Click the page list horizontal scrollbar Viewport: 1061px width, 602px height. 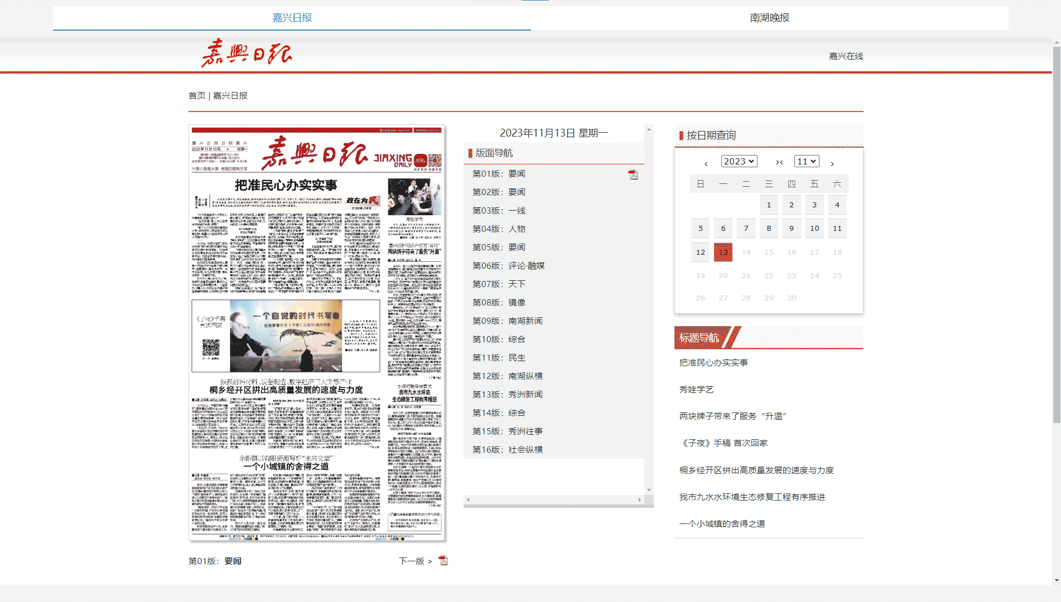pyautogui.click(x=554, y=499)
